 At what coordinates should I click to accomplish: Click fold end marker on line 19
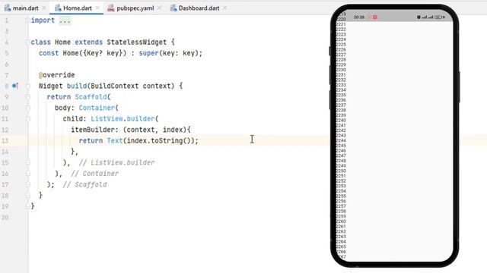point(28,206)
